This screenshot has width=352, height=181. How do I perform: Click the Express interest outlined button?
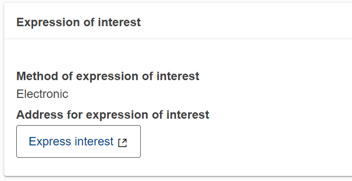[78, 141]
